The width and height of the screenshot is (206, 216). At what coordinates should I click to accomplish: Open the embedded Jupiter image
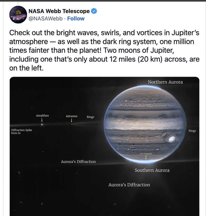click(105, 146)
